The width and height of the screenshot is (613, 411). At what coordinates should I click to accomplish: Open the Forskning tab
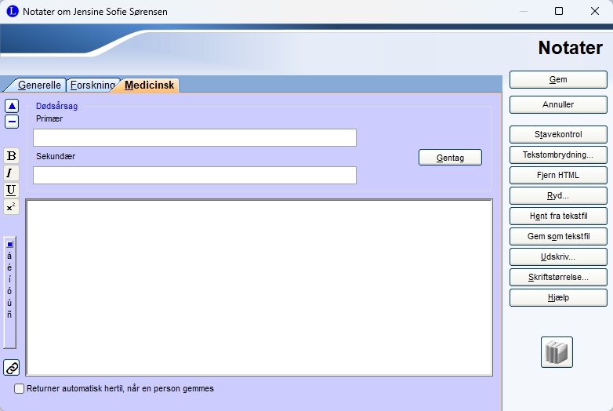[x=92, y=85]
